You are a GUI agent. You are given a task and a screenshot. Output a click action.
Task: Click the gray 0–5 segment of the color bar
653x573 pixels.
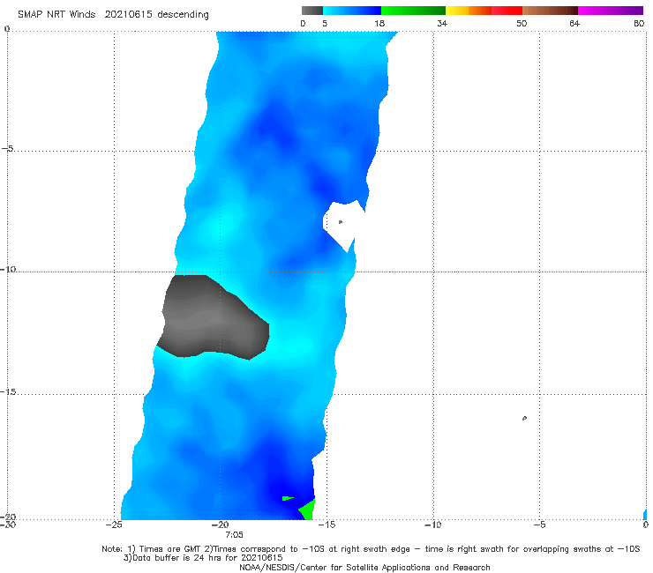tap(312, 11)
